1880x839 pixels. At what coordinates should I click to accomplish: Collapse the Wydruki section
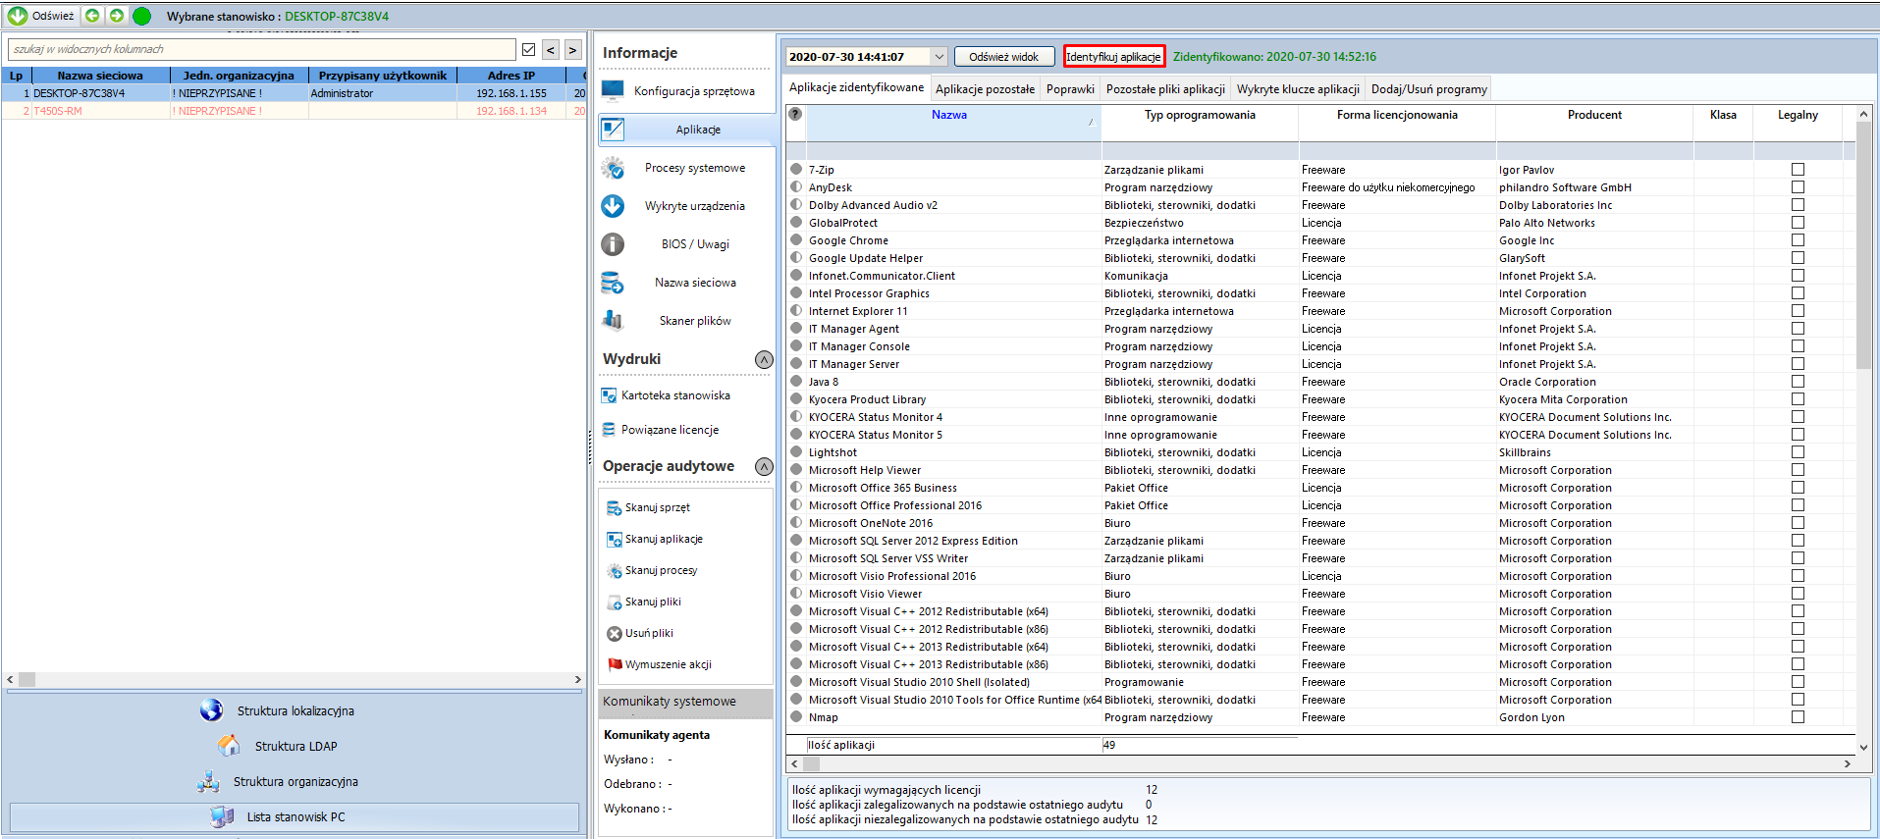coord(764,359)
